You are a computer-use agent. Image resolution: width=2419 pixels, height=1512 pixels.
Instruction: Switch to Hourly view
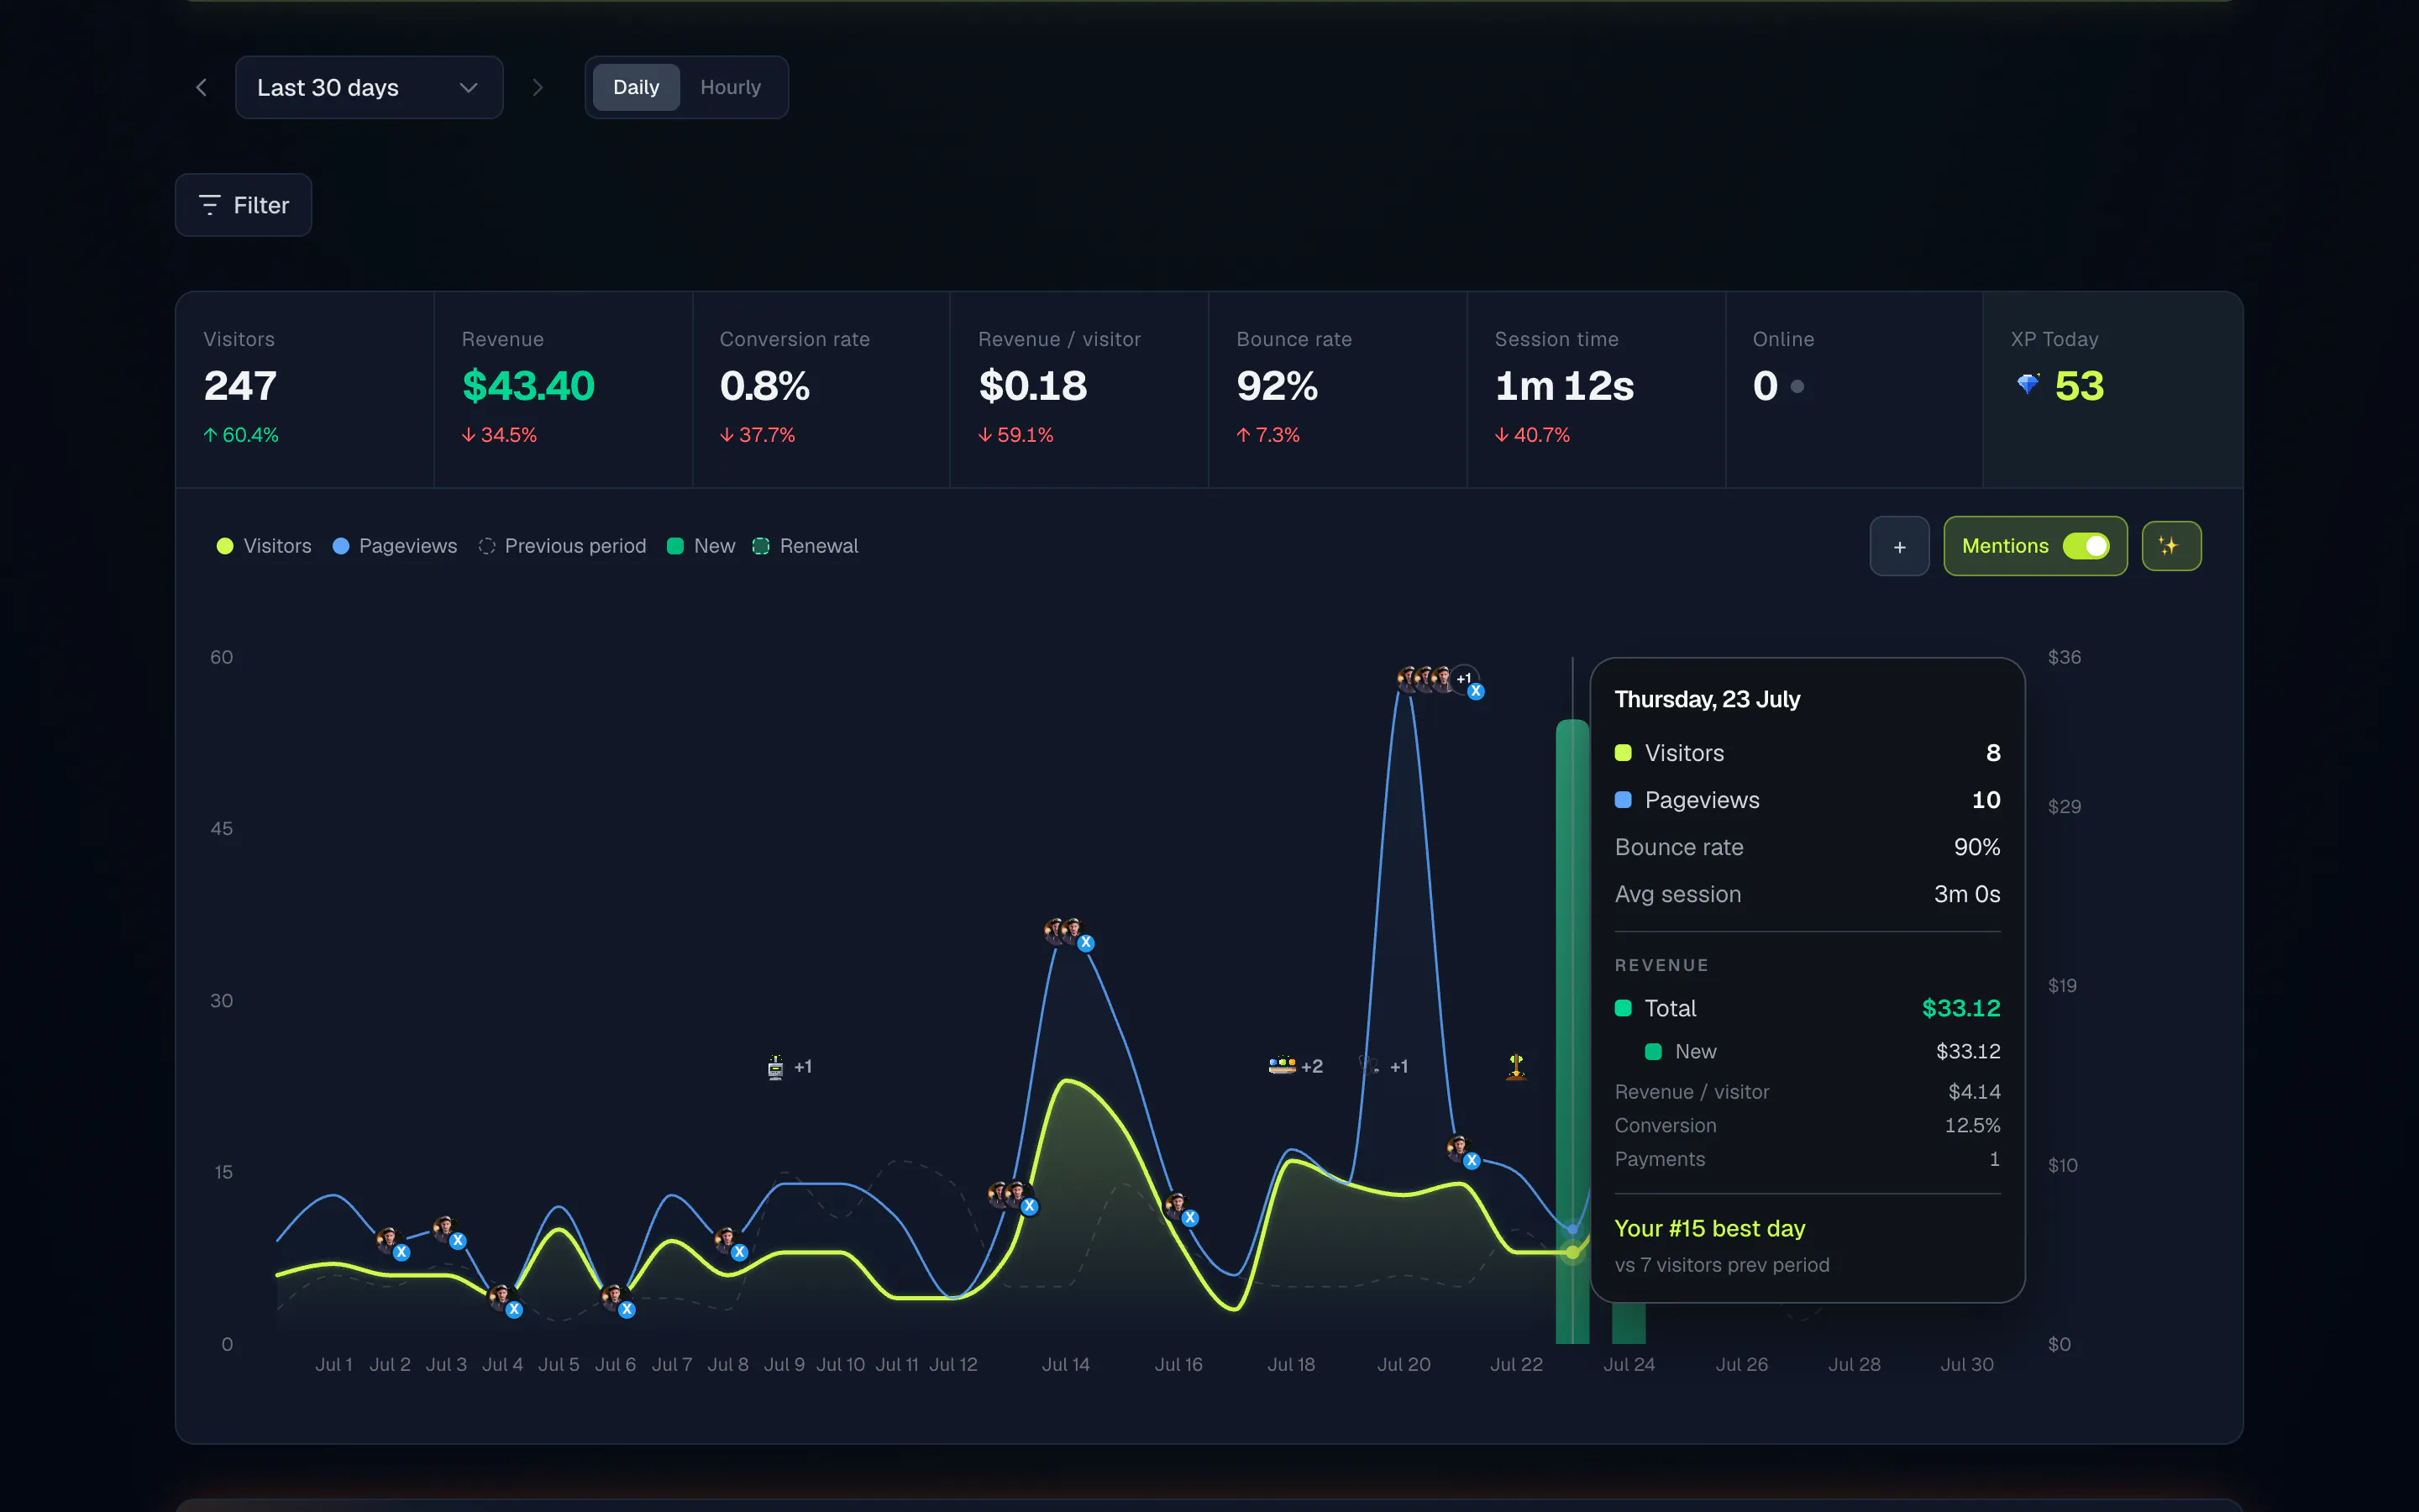coord(731,88)
